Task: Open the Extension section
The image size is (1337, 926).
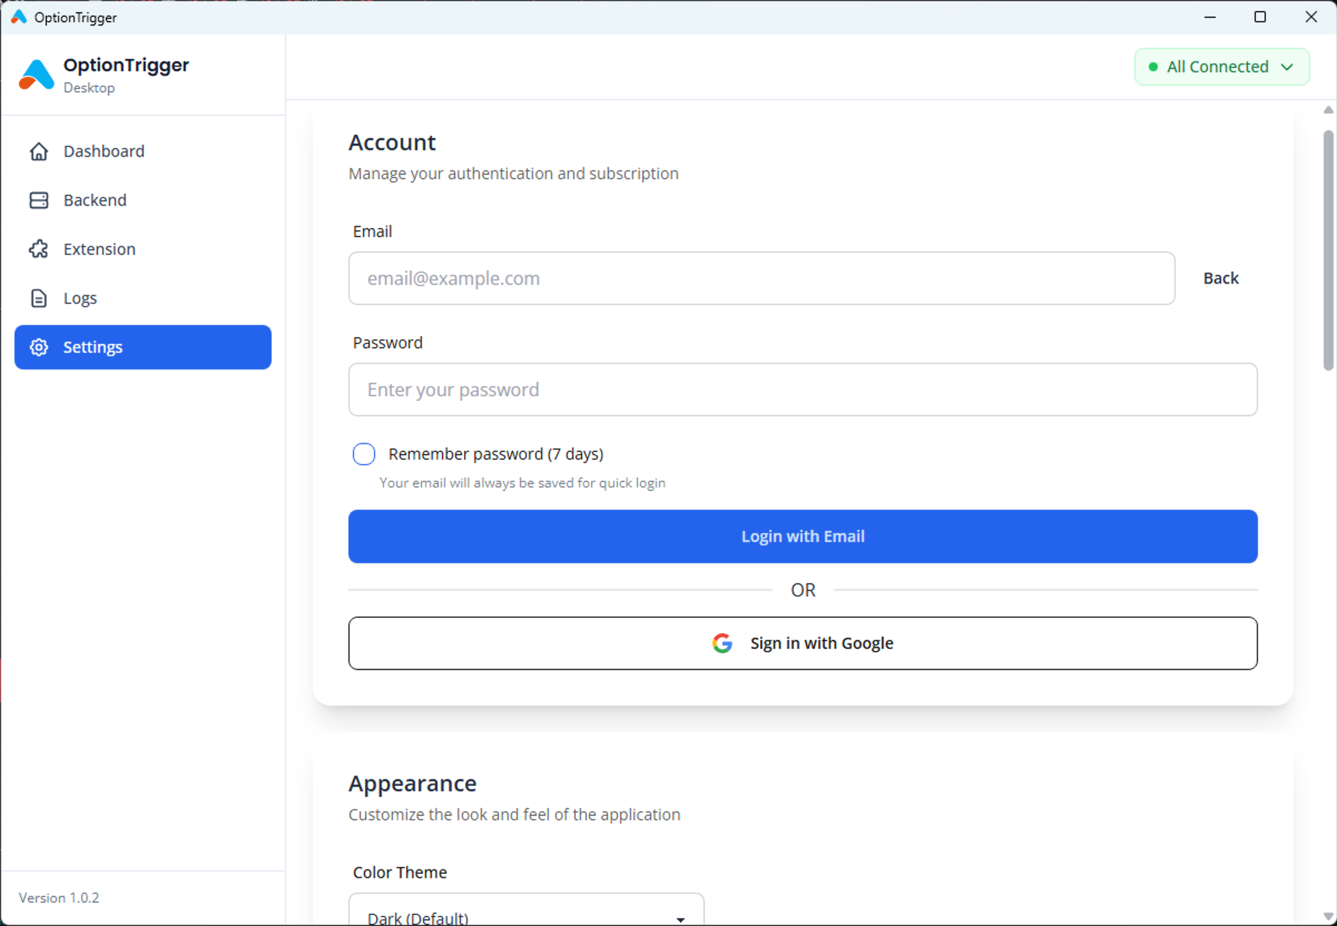Action: (x=142, y=249)
